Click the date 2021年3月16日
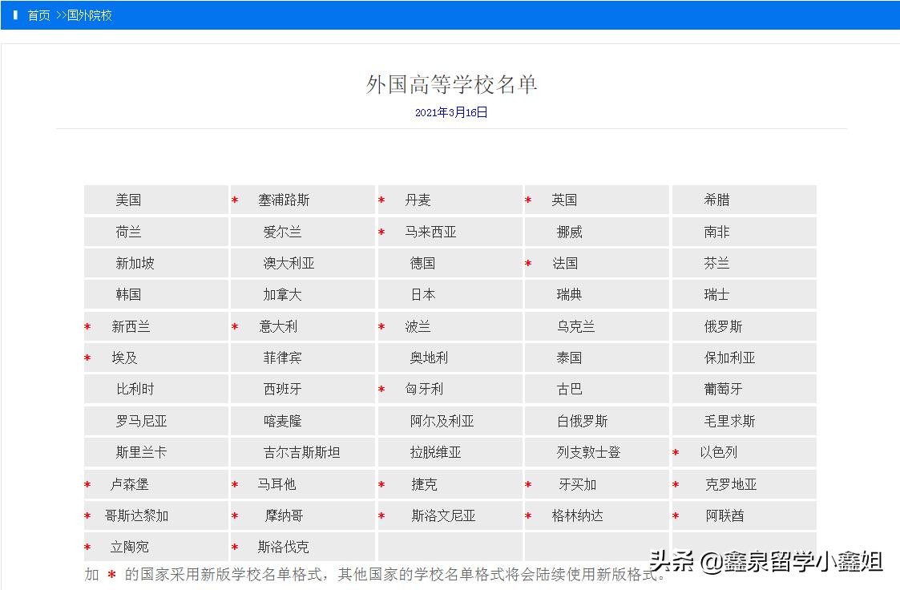Screen dimensions: 900x590 tap(450, 113)
